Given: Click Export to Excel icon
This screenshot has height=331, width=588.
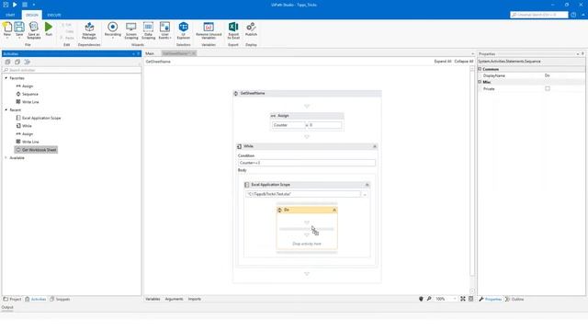Looking at the screenshot, I should point(233,27).
